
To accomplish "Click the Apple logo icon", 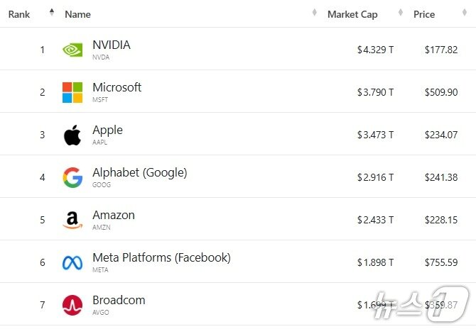I will coord(72,135).
